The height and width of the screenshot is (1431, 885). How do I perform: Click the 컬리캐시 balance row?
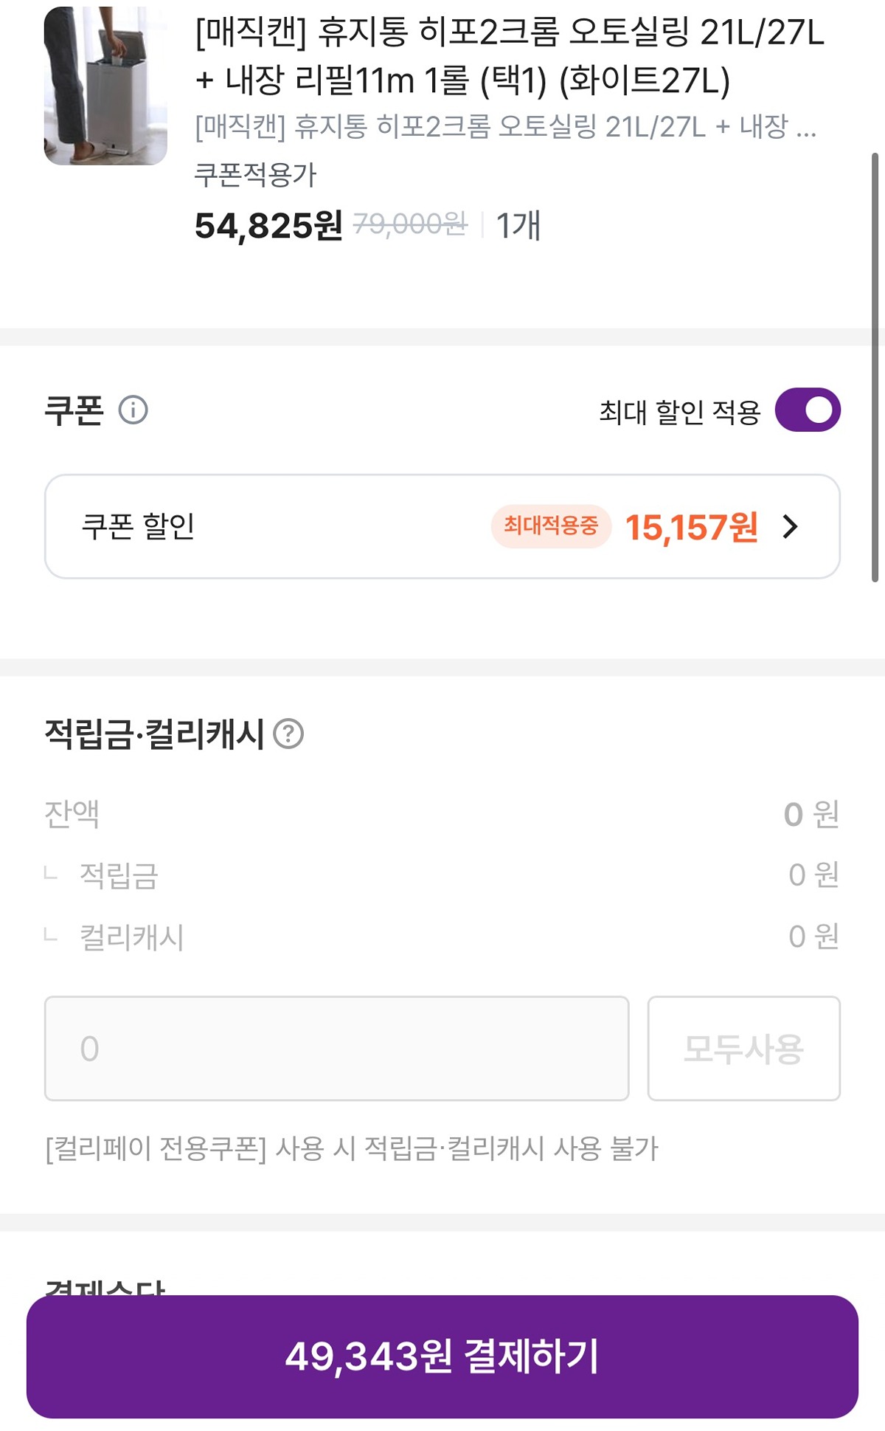442,937
